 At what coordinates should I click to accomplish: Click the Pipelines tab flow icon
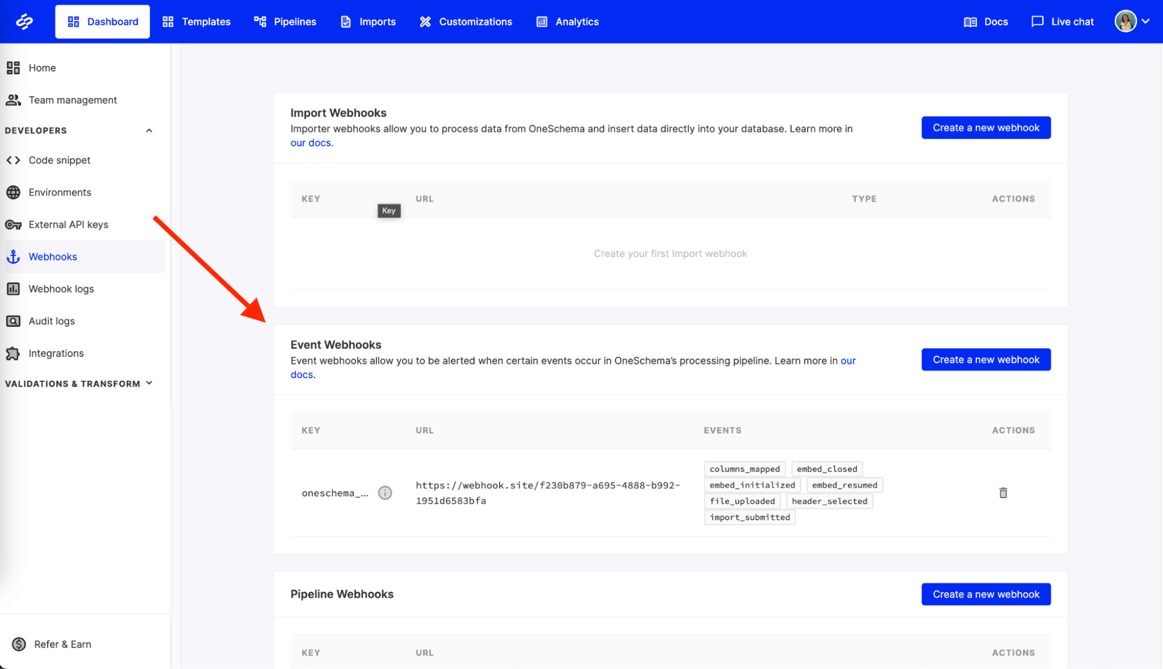[x=260, y=22]
